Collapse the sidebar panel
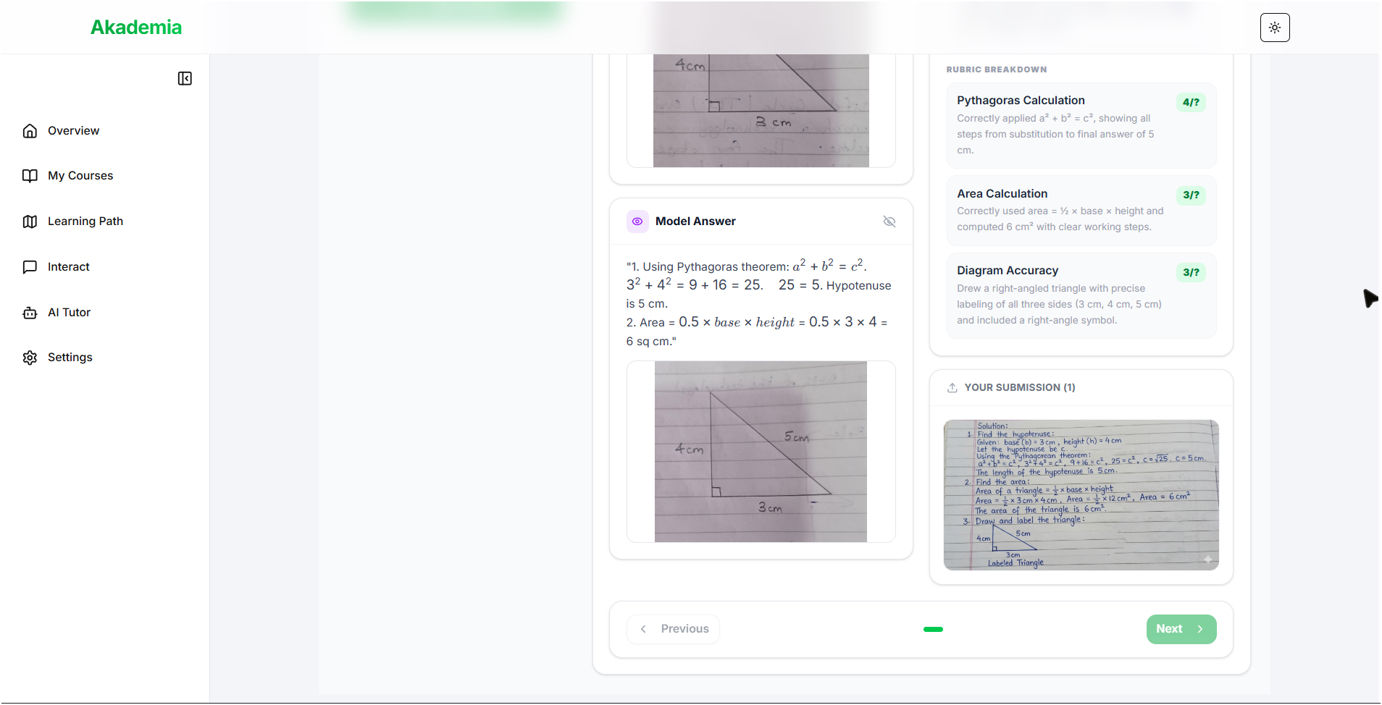Image resolution: width=1382 pixels, height=705 pixels. [x=185, y=78]
